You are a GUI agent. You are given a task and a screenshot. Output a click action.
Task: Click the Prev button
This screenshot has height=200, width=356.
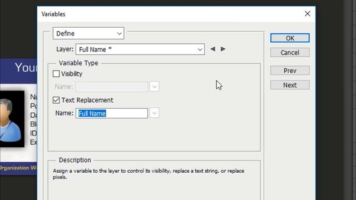click(x=290, y=71)
